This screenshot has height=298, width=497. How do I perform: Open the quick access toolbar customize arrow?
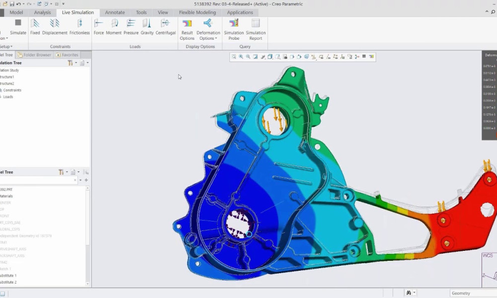click(63, 4)
